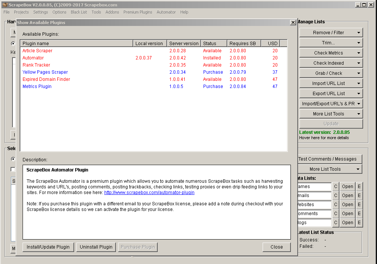The width and height of the screenshot is (377, 264).
Task: Open the Addons menu
Action: click(x=112, y=12)
